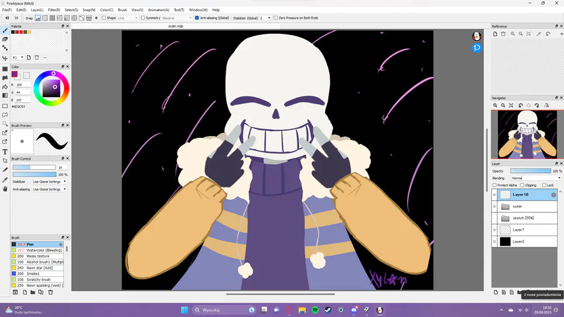Select the Eraser tool
This screenshot has width=564, height=317.
coord(5,39)
